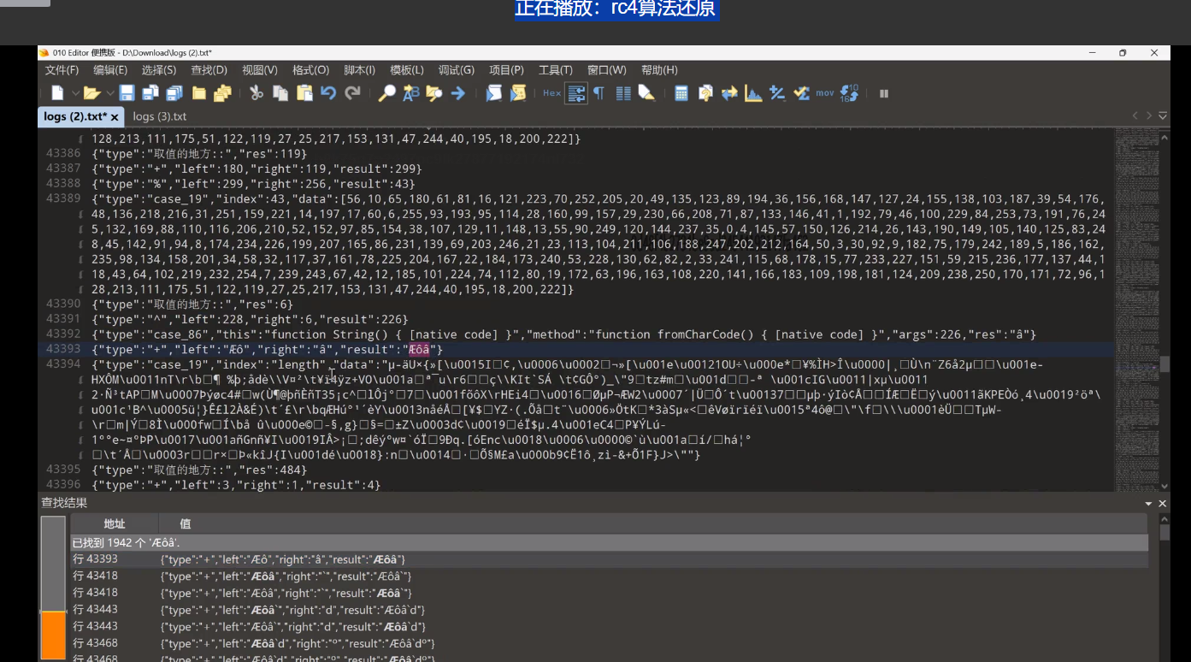Open the 查找(D) menu
1191x662 pixels.
point(209,70)
